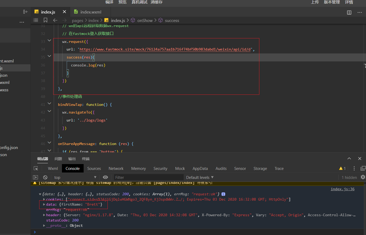366x235 pixels.
Task: Switch to the Network devtools tab
Action: click(116, 169)
